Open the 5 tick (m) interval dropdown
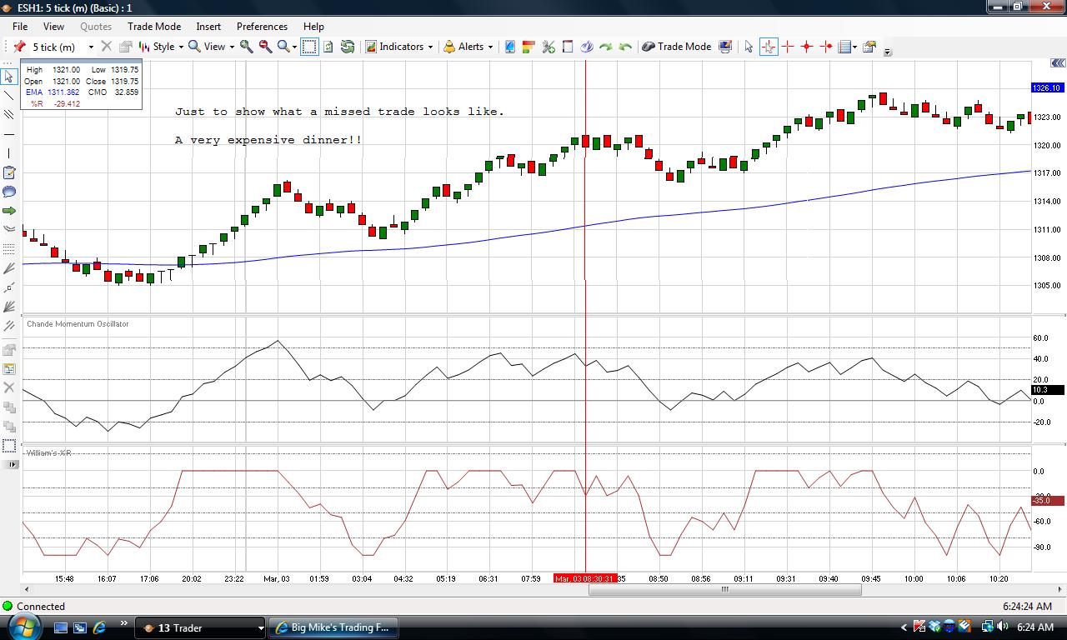Viewport: 1067px width, 640px height. tap(91, 47)
